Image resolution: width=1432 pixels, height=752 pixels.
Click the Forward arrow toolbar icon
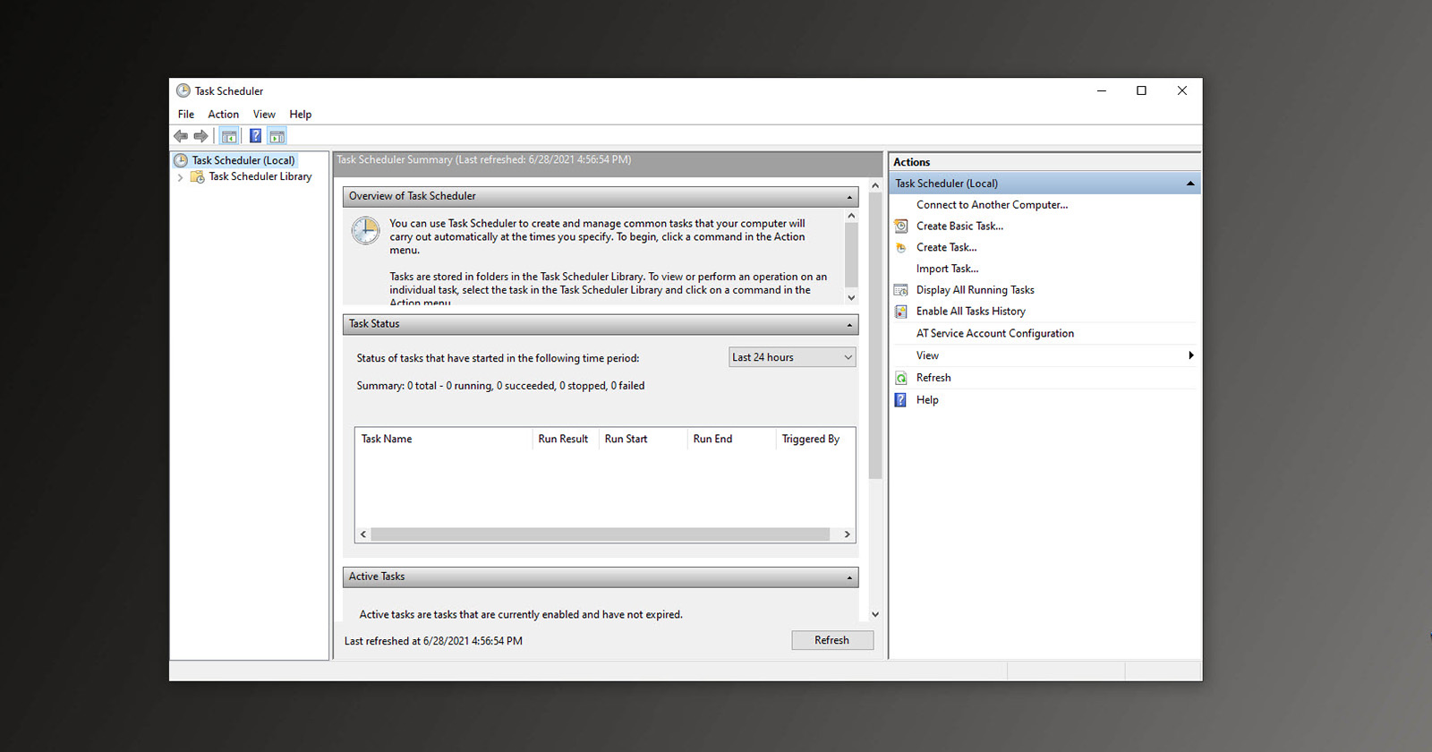tap(200, 136)
